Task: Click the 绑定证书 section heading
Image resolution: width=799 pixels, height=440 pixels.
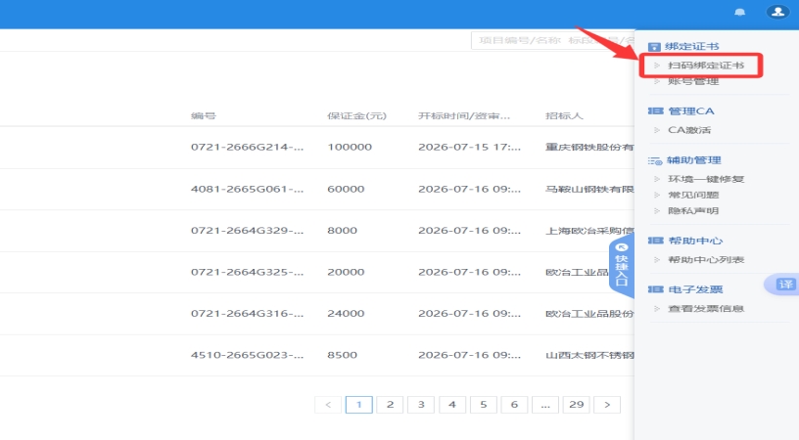Action: click(691, 46)
